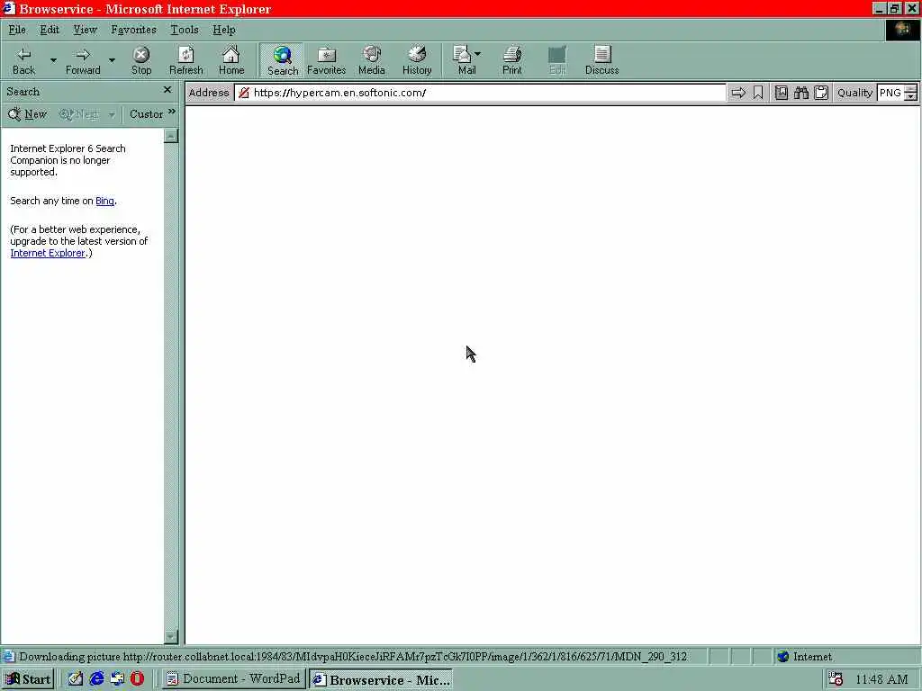
Task: Print the current page
Action: point(511,61)
